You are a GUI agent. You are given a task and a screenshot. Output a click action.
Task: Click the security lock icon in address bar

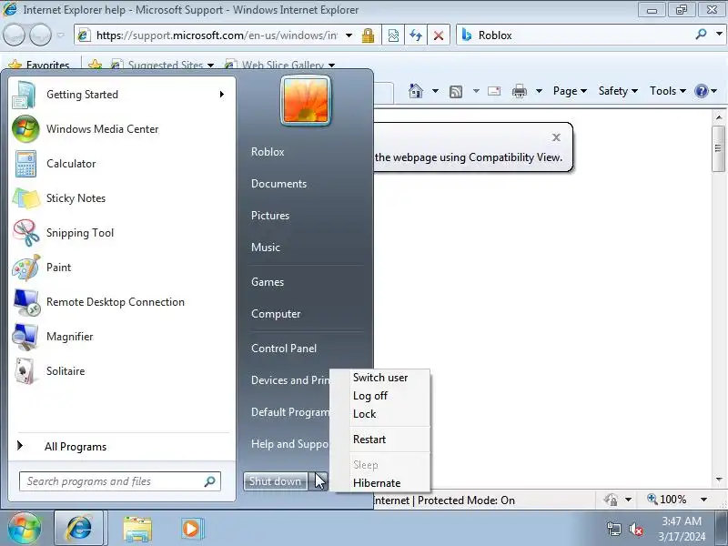[368, 35]
